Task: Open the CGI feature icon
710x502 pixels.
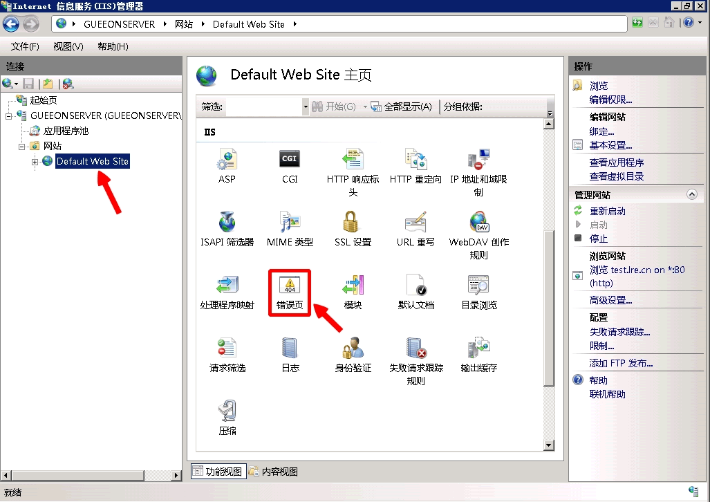Action: (x=290, y=160)
